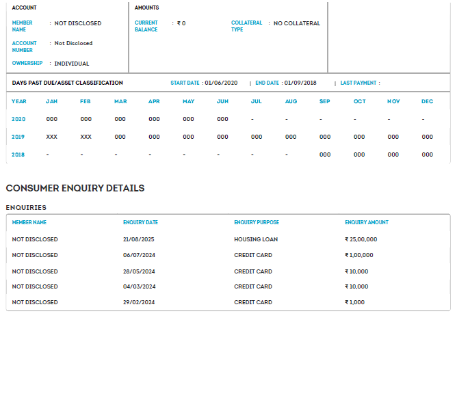The height and width of the screenshot is (402, 457).
Task: Click the Start Date value 01/06/2020
Action: pos(220,83)
